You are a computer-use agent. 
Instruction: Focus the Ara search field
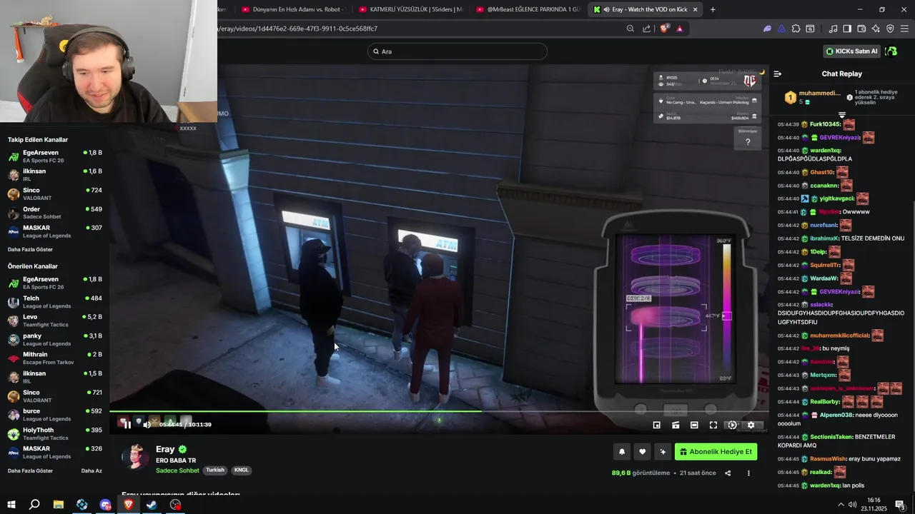(x=457, y=51)
